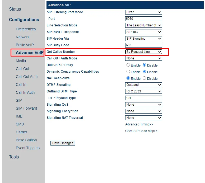Click the NAT Keep-alive label

[58, 78]
